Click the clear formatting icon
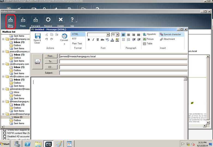This screenshot has height=147, width=213. 107,40
